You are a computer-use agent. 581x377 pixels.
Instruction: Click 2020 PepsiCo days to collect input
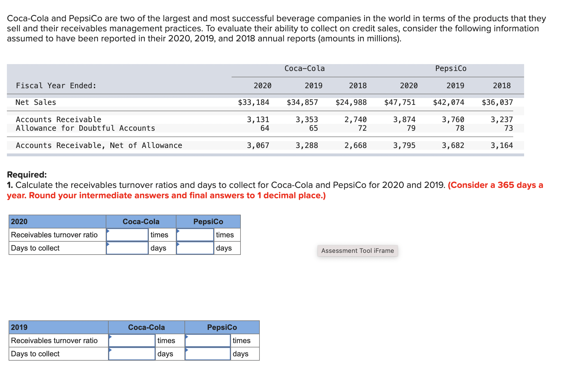(x=195, y=248)
